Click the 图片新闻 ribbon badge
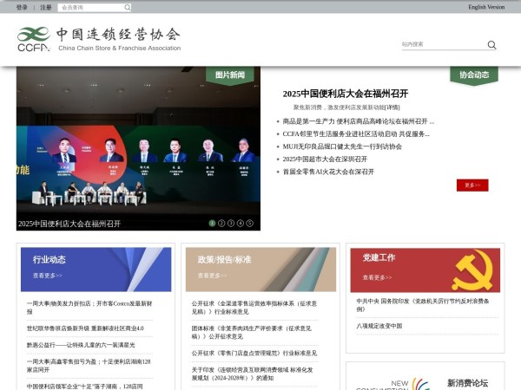This screenshot has height=390, width=521. [230, 75]
